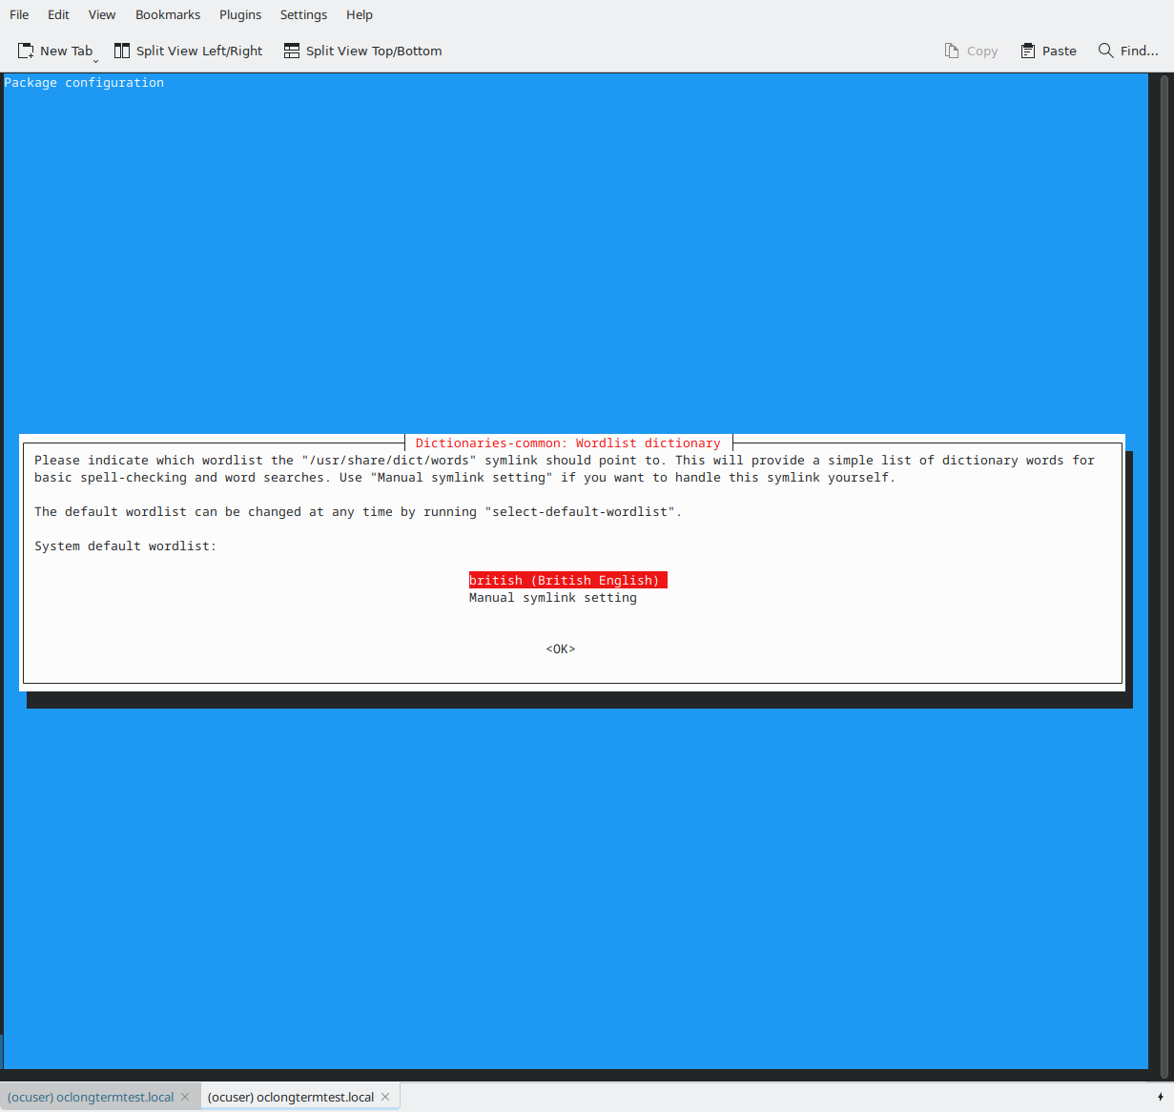Open the Bookmarks menu
Viewport: 1174px width, 1112px height.
pos(168,14)
